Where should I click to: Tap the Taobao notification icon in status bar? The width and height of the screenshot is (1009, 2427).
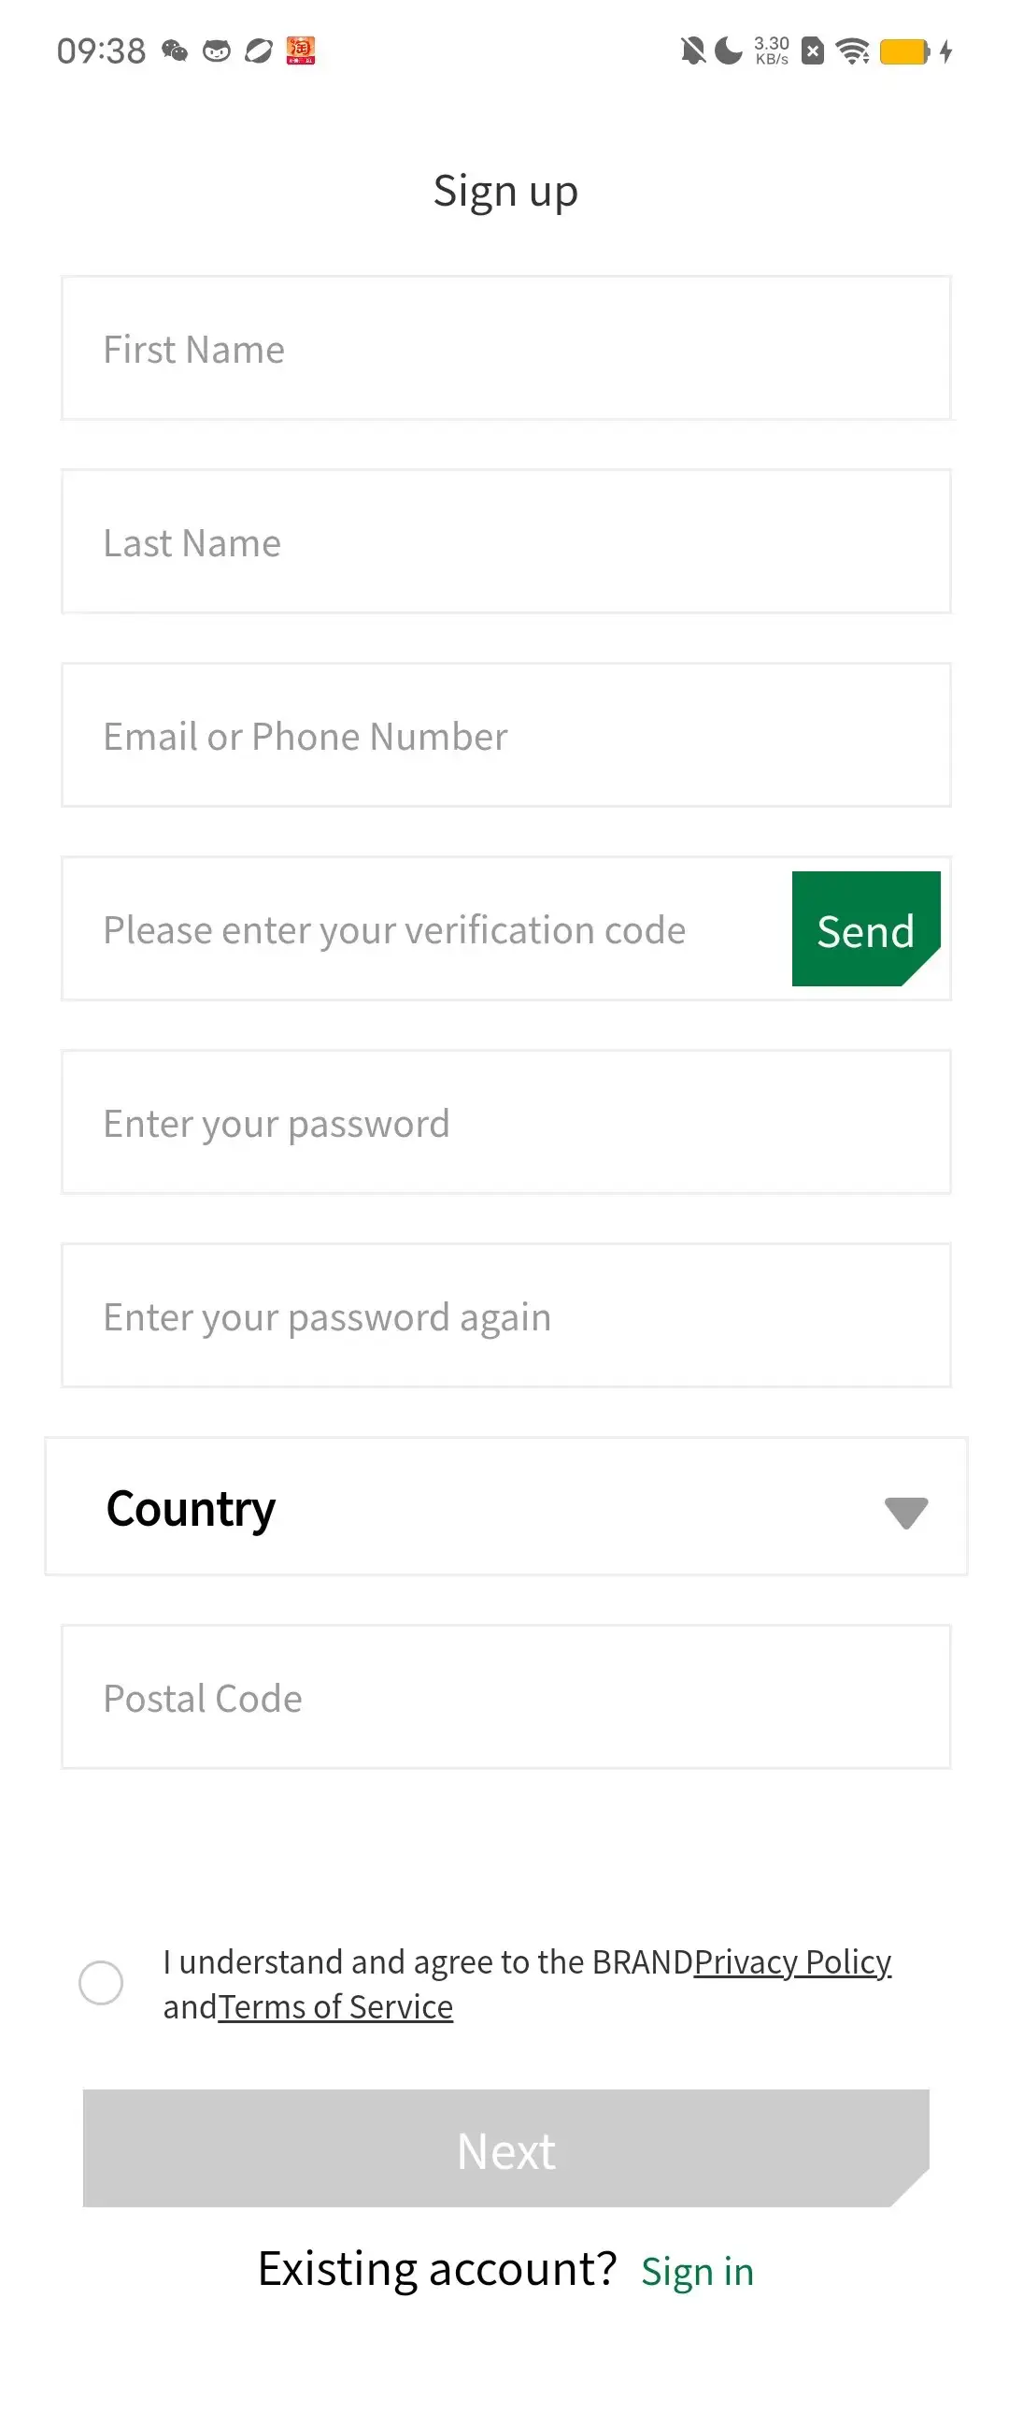point(300,50)
